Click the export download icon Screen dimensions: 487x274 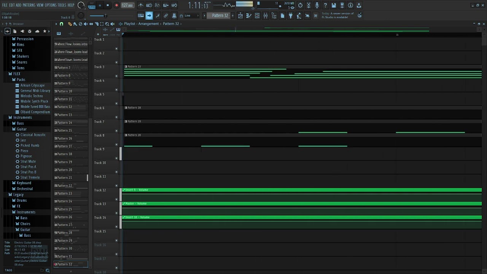point(359,5)
